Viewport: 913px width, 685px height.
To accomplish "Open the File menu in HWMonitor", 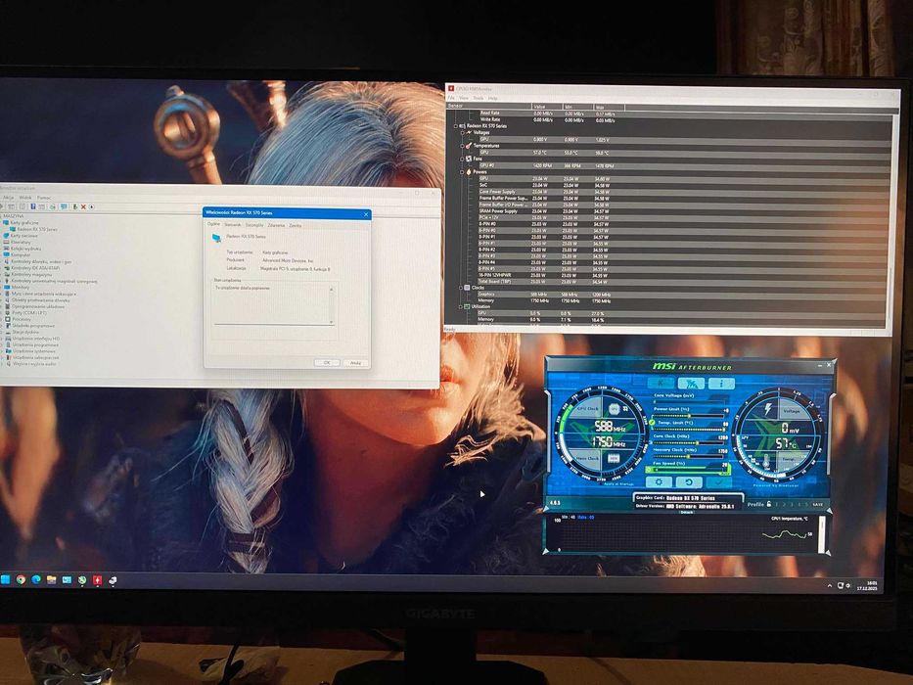I will click(451, 98).
